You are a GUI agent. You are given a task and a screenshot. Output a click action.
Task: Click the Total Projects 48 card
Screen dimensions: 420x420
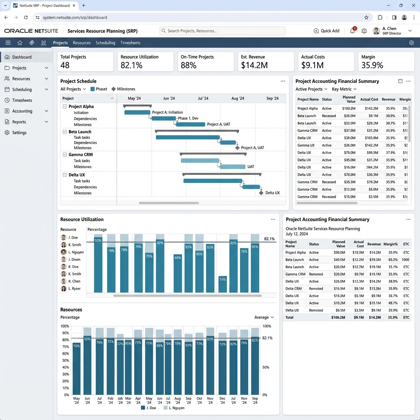click(x=85, y=62)
